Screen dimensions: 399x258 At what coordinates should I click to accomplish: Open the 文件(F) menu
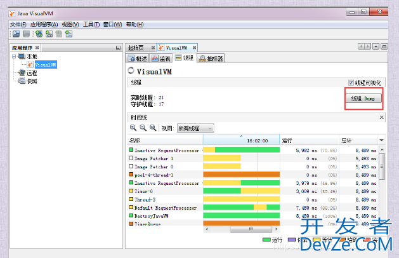pos(18,25)
